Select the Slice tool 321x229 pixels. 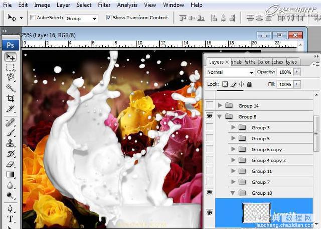click(10, 109)
